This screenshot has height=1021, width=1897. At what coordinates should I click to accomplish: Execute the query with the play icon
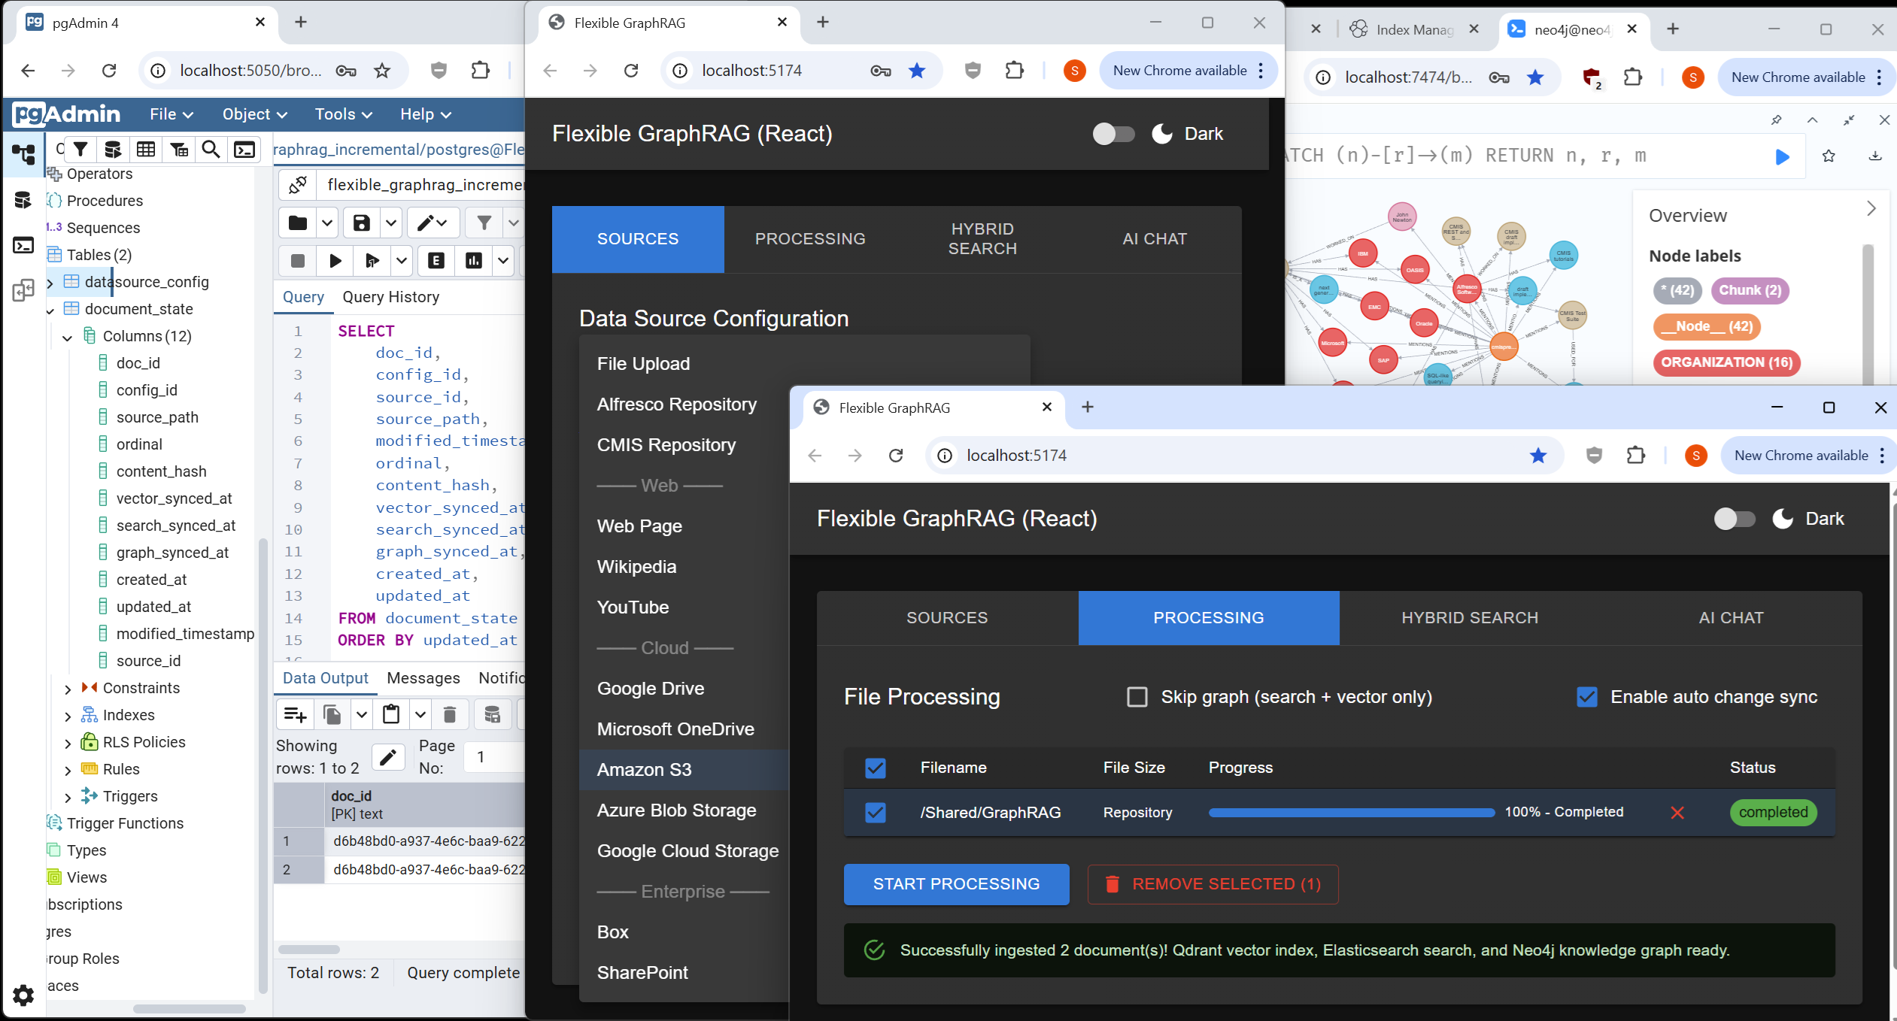(x=335, y=261)
